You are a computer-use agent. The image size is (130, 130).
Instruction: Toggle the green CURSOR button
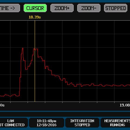pos(35,8)
